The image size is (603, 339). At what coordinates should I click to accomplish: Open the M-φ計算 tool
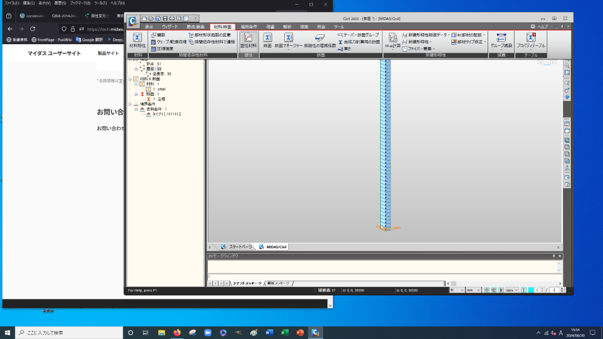tap(392, 41)
